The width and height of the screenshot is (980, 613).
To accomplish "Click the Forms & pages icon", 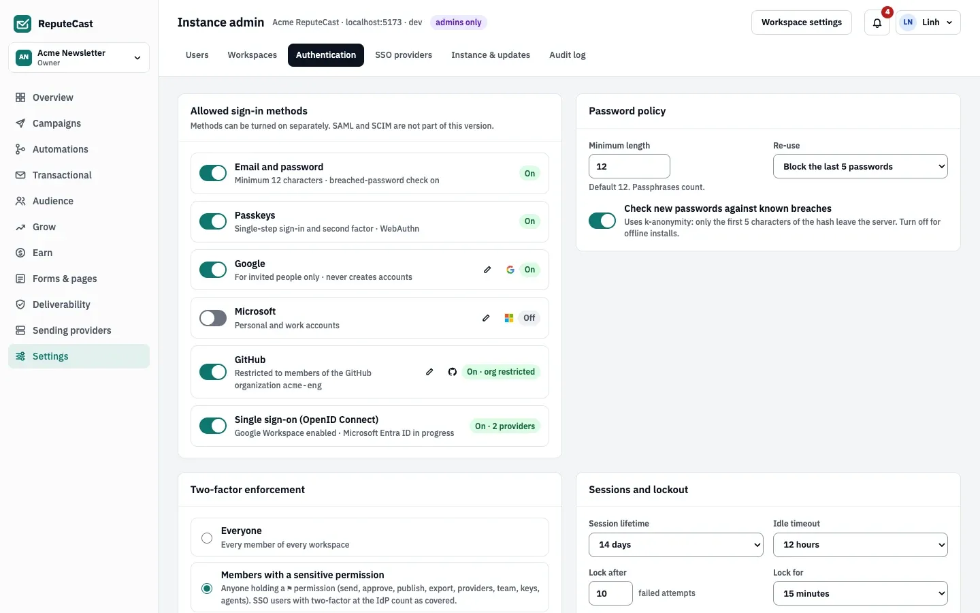I will coord(20,279).
